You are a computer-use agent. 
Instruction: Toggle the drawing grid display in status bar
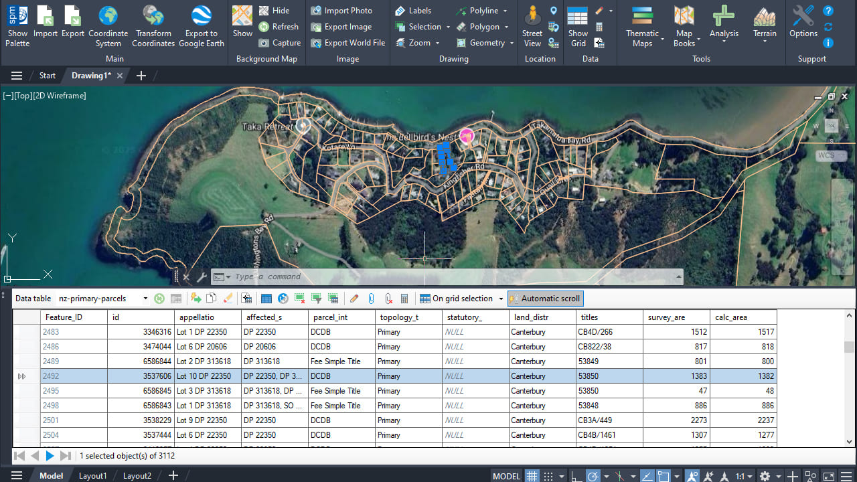point(532,476)
